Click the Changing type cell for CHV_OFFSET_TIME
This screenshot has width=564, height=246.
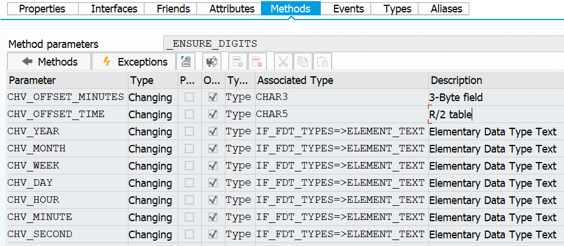tap(153, 114)
